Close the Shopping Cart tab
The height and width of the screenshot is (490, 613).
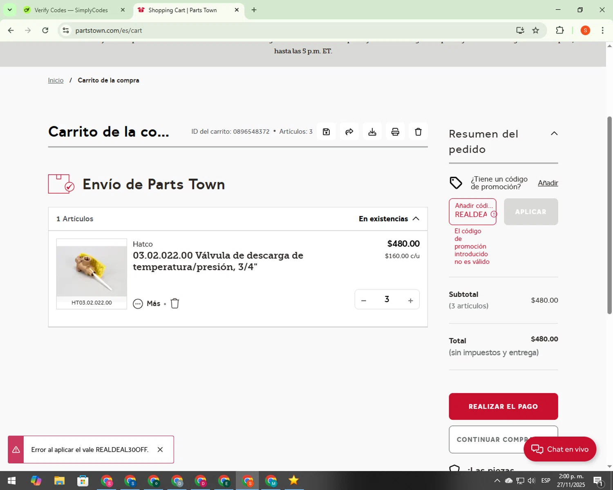(x=237, y=10)
